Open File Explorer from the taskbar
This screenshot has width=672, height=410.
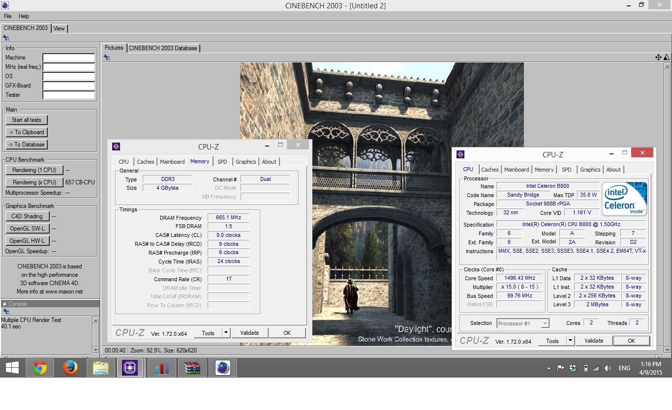(100, 368)
